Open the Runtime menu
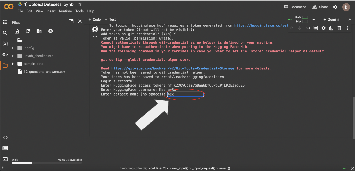This screenshot has width=355, height=171. pos(65,11)
